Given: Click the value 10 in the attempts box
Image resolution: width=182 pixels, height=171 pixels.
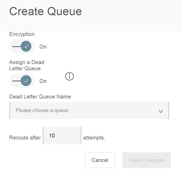Looking at the screenshot, I should (x=52, y=136).
